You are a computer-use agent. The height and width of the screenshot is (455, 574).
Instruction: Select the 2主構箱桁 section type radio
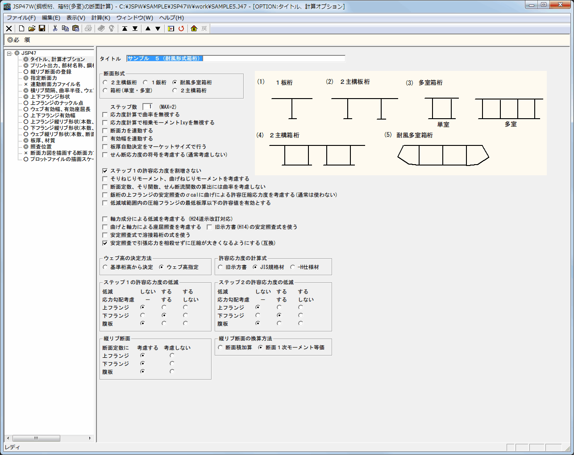point(175,91)
